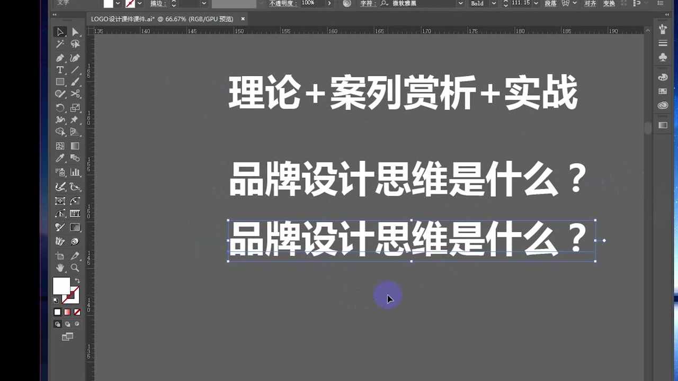Open the 字符 character panel link
678x381 pixels.
[368, 3]
